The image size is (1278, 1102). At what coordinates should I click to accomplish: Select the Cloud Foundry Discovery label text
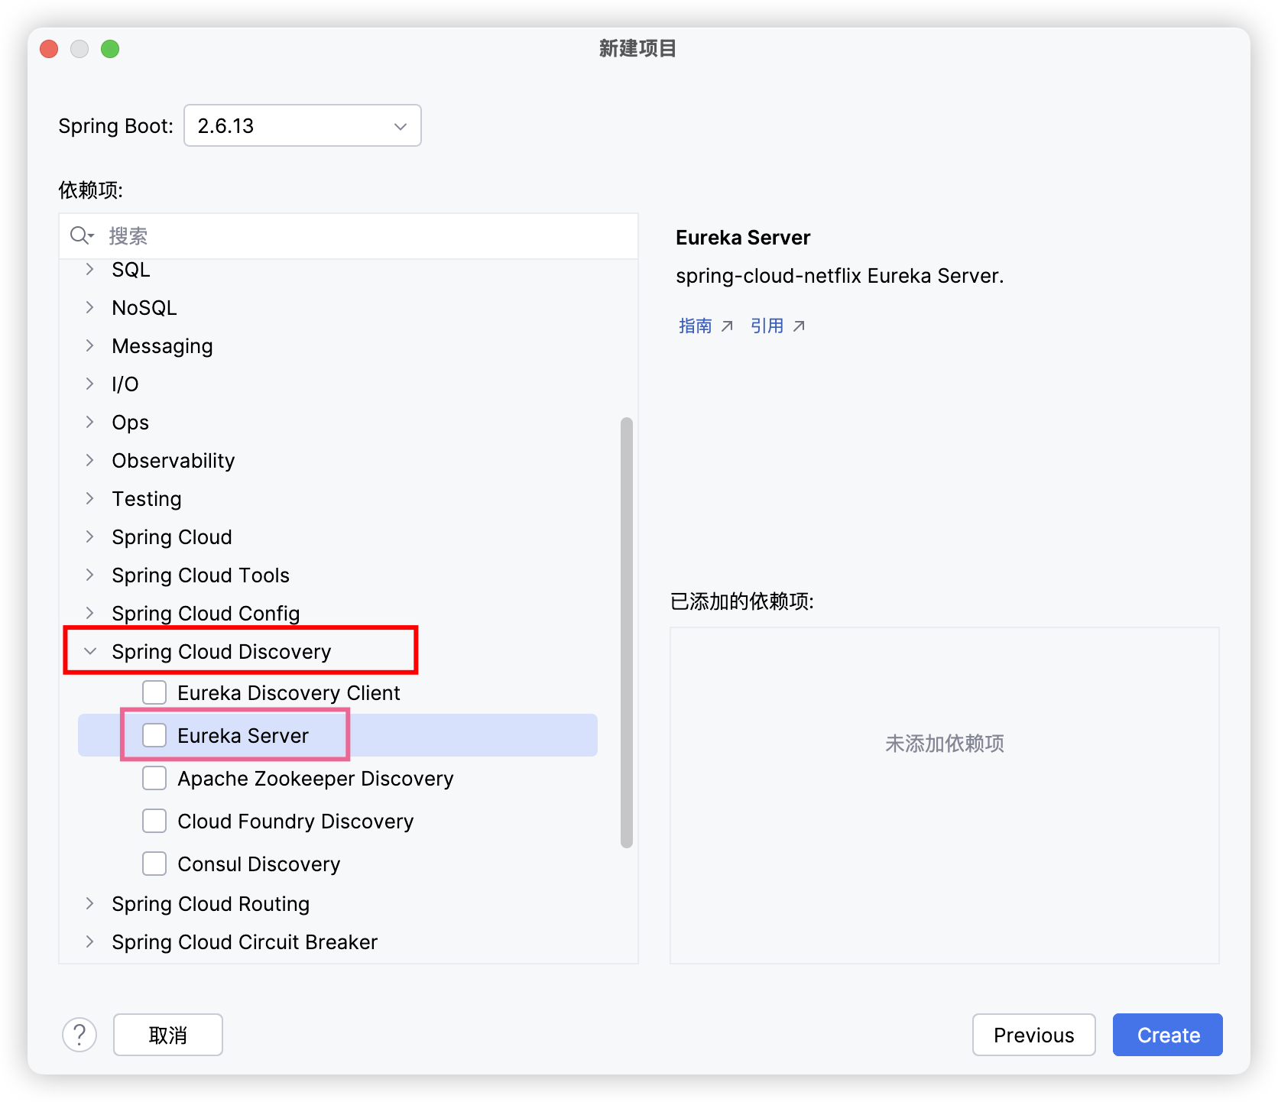(295, 821)
